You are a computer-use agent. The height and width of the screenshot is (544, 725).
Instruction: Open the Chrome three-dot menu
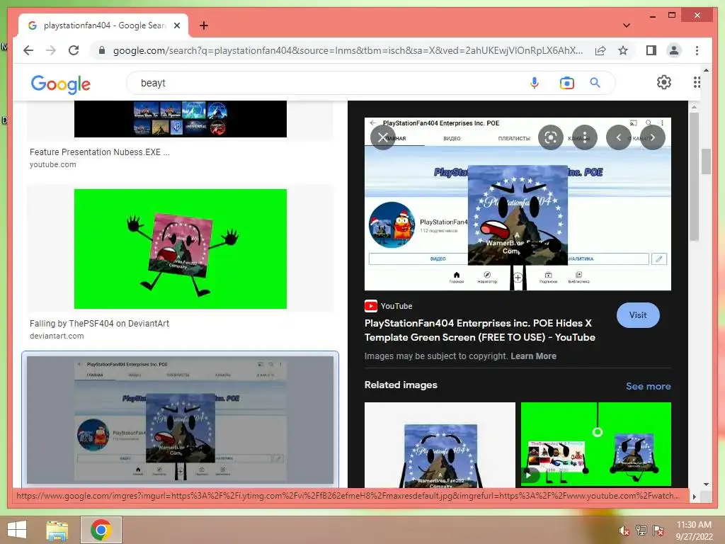[x=697, y=50]
